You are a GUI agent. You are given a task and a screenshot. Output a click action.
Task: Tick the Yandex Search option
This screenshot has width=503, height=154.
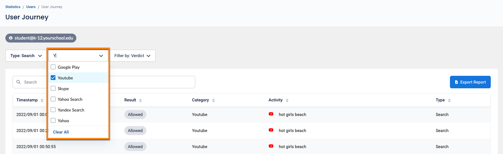(x=53, y=110)
